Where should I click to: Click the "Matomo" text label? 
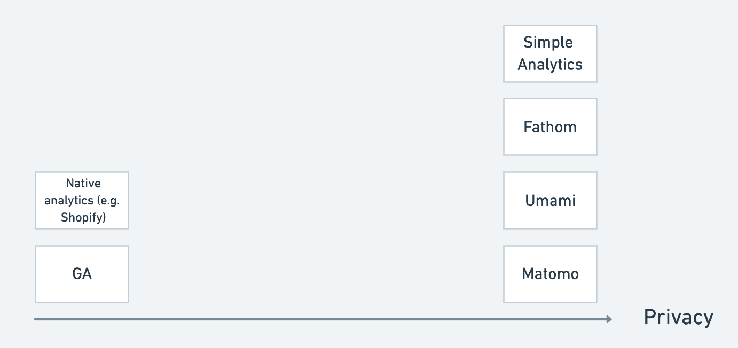(x=550, y=274)
